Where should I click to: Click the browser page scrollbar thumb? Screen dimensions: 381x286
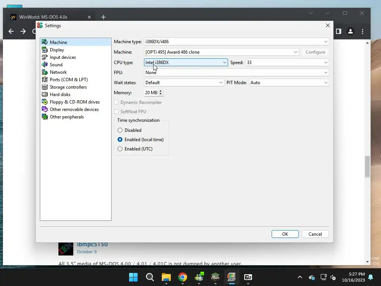click(x=367, y=166)
